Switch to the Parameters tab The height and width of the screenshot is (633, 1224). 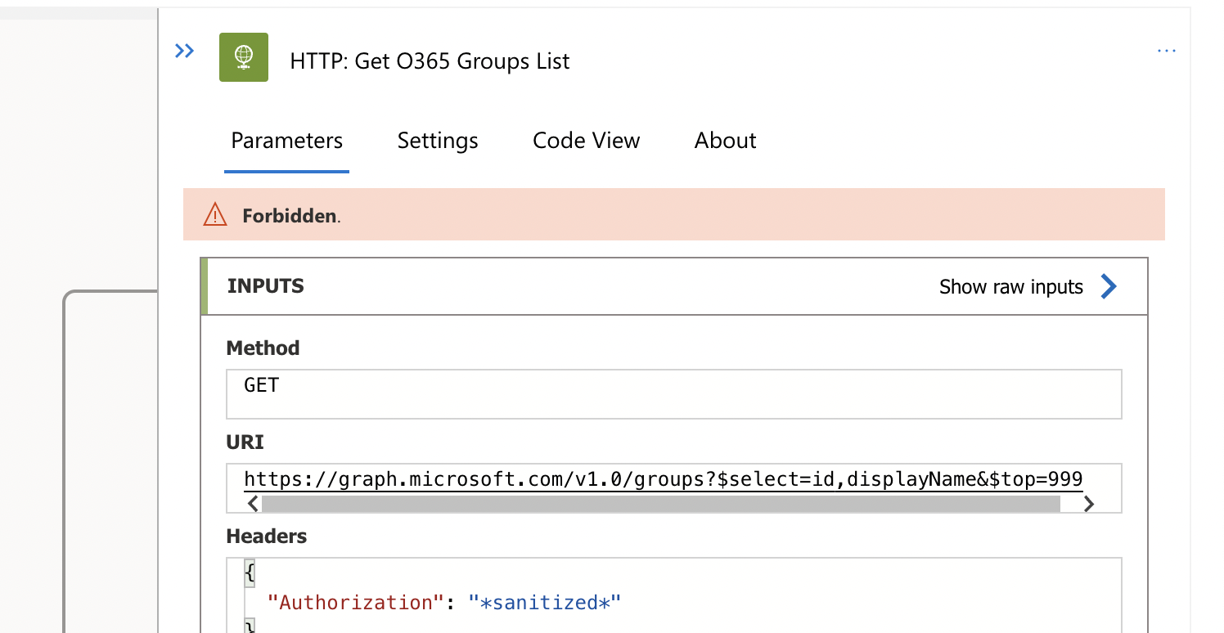[287, 141]
